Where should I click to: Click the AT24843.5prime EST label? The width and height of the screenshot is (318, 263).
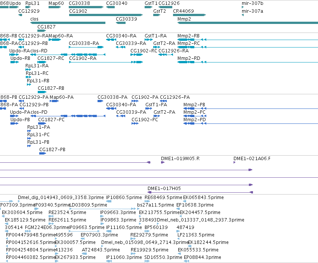(101, 250)
